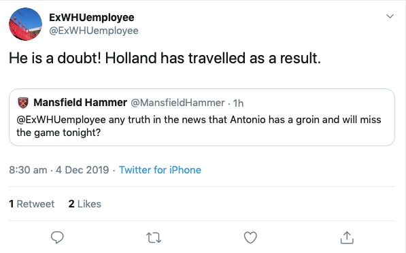Click the reply speech bubble icon
The height and width of the screenshot is (253, 406).
pos(57,237)
